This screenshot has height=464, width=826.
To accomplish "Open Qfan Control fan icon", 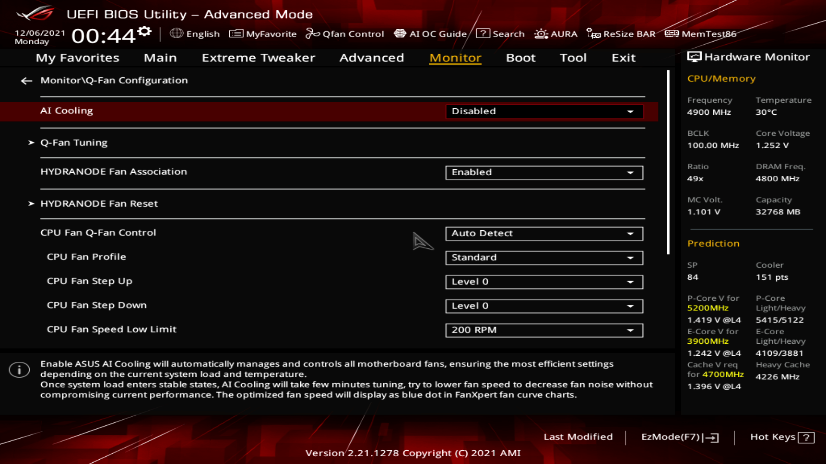I will point(312,34).
